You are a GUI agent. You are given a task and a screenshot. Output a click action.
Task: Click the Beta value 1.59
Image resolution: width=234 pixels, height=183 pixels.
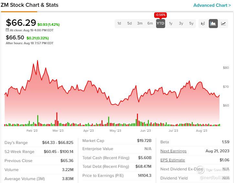pos(226,142)
